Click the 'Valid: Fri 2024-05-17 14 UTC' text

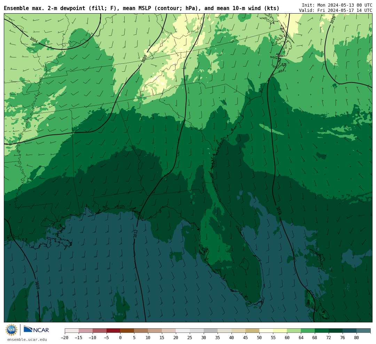336,10
